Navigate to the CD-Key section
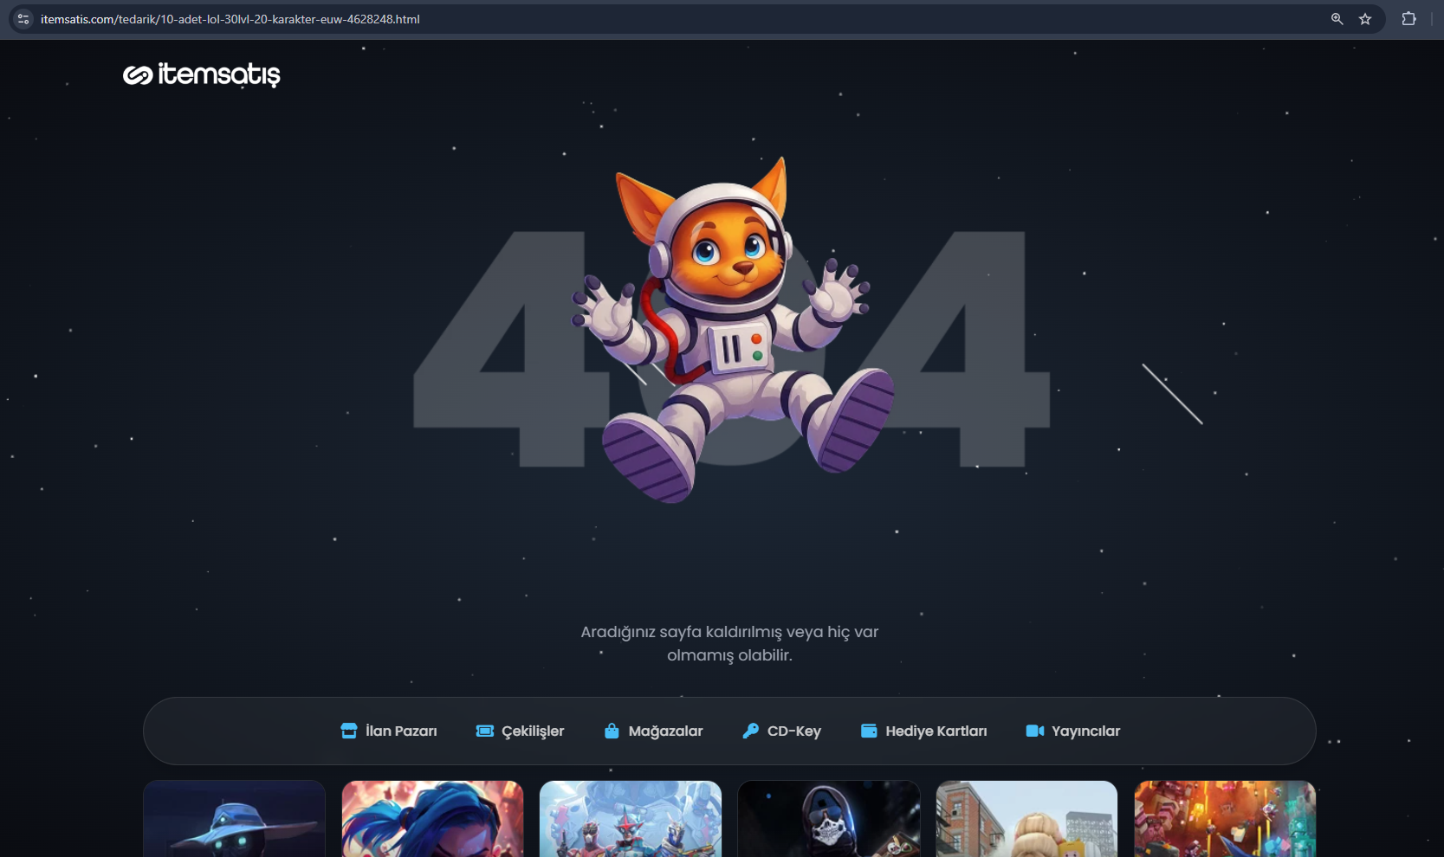The width and height of the screenshot is (1444, 857). tap(781, 731)
